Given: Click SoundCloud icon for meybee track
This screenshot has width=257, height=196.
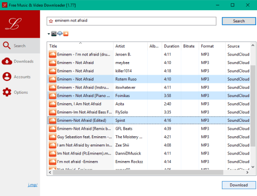Looking at the screenshot, I should pyautogui.click(x=52, y=63).
